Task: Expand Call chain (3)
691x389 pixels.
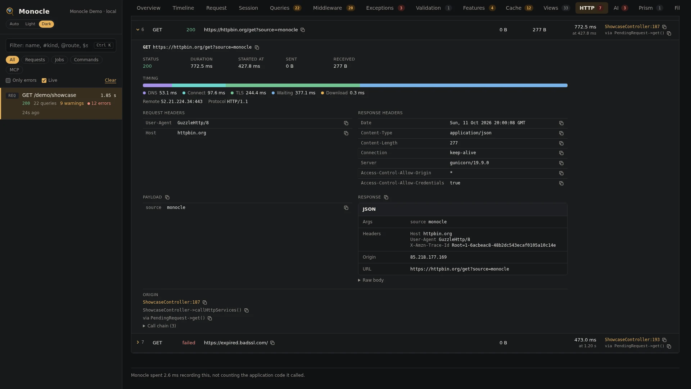Action: pyautogui.click(x=159, y=326)
